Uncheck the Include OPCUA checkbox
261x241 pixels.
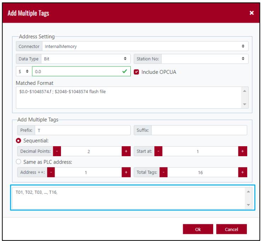point(136,72)
